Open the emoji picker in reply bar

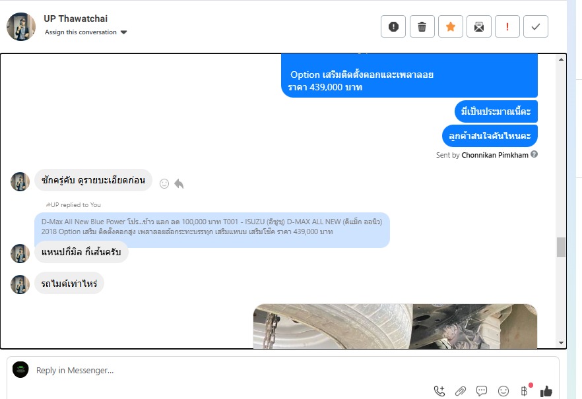tap(503, 391)
